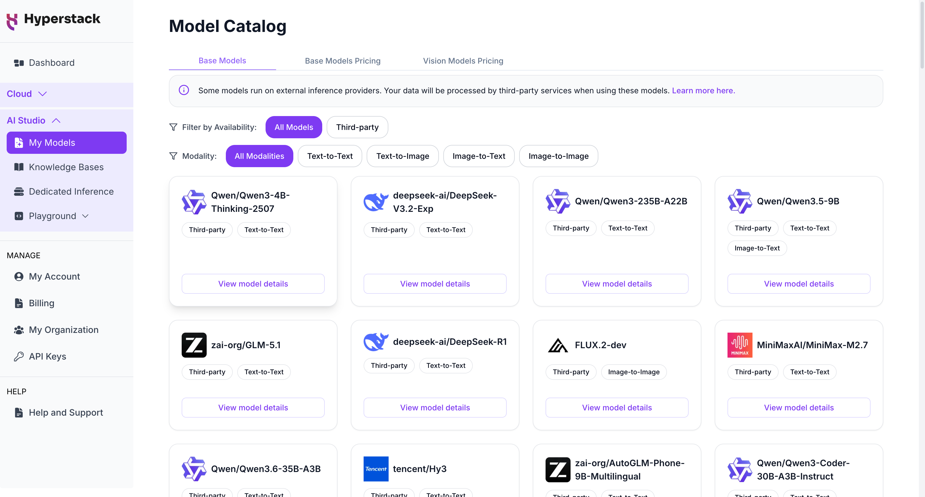Follow the 'Learn more here.' link
925x497 pixels.
[703, 91]
